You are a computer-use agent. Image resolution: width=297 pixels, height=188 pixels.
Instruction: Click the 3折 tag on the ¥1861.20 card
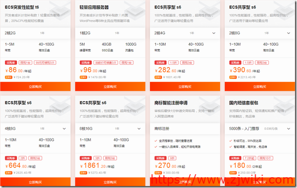tap(97, 158)
